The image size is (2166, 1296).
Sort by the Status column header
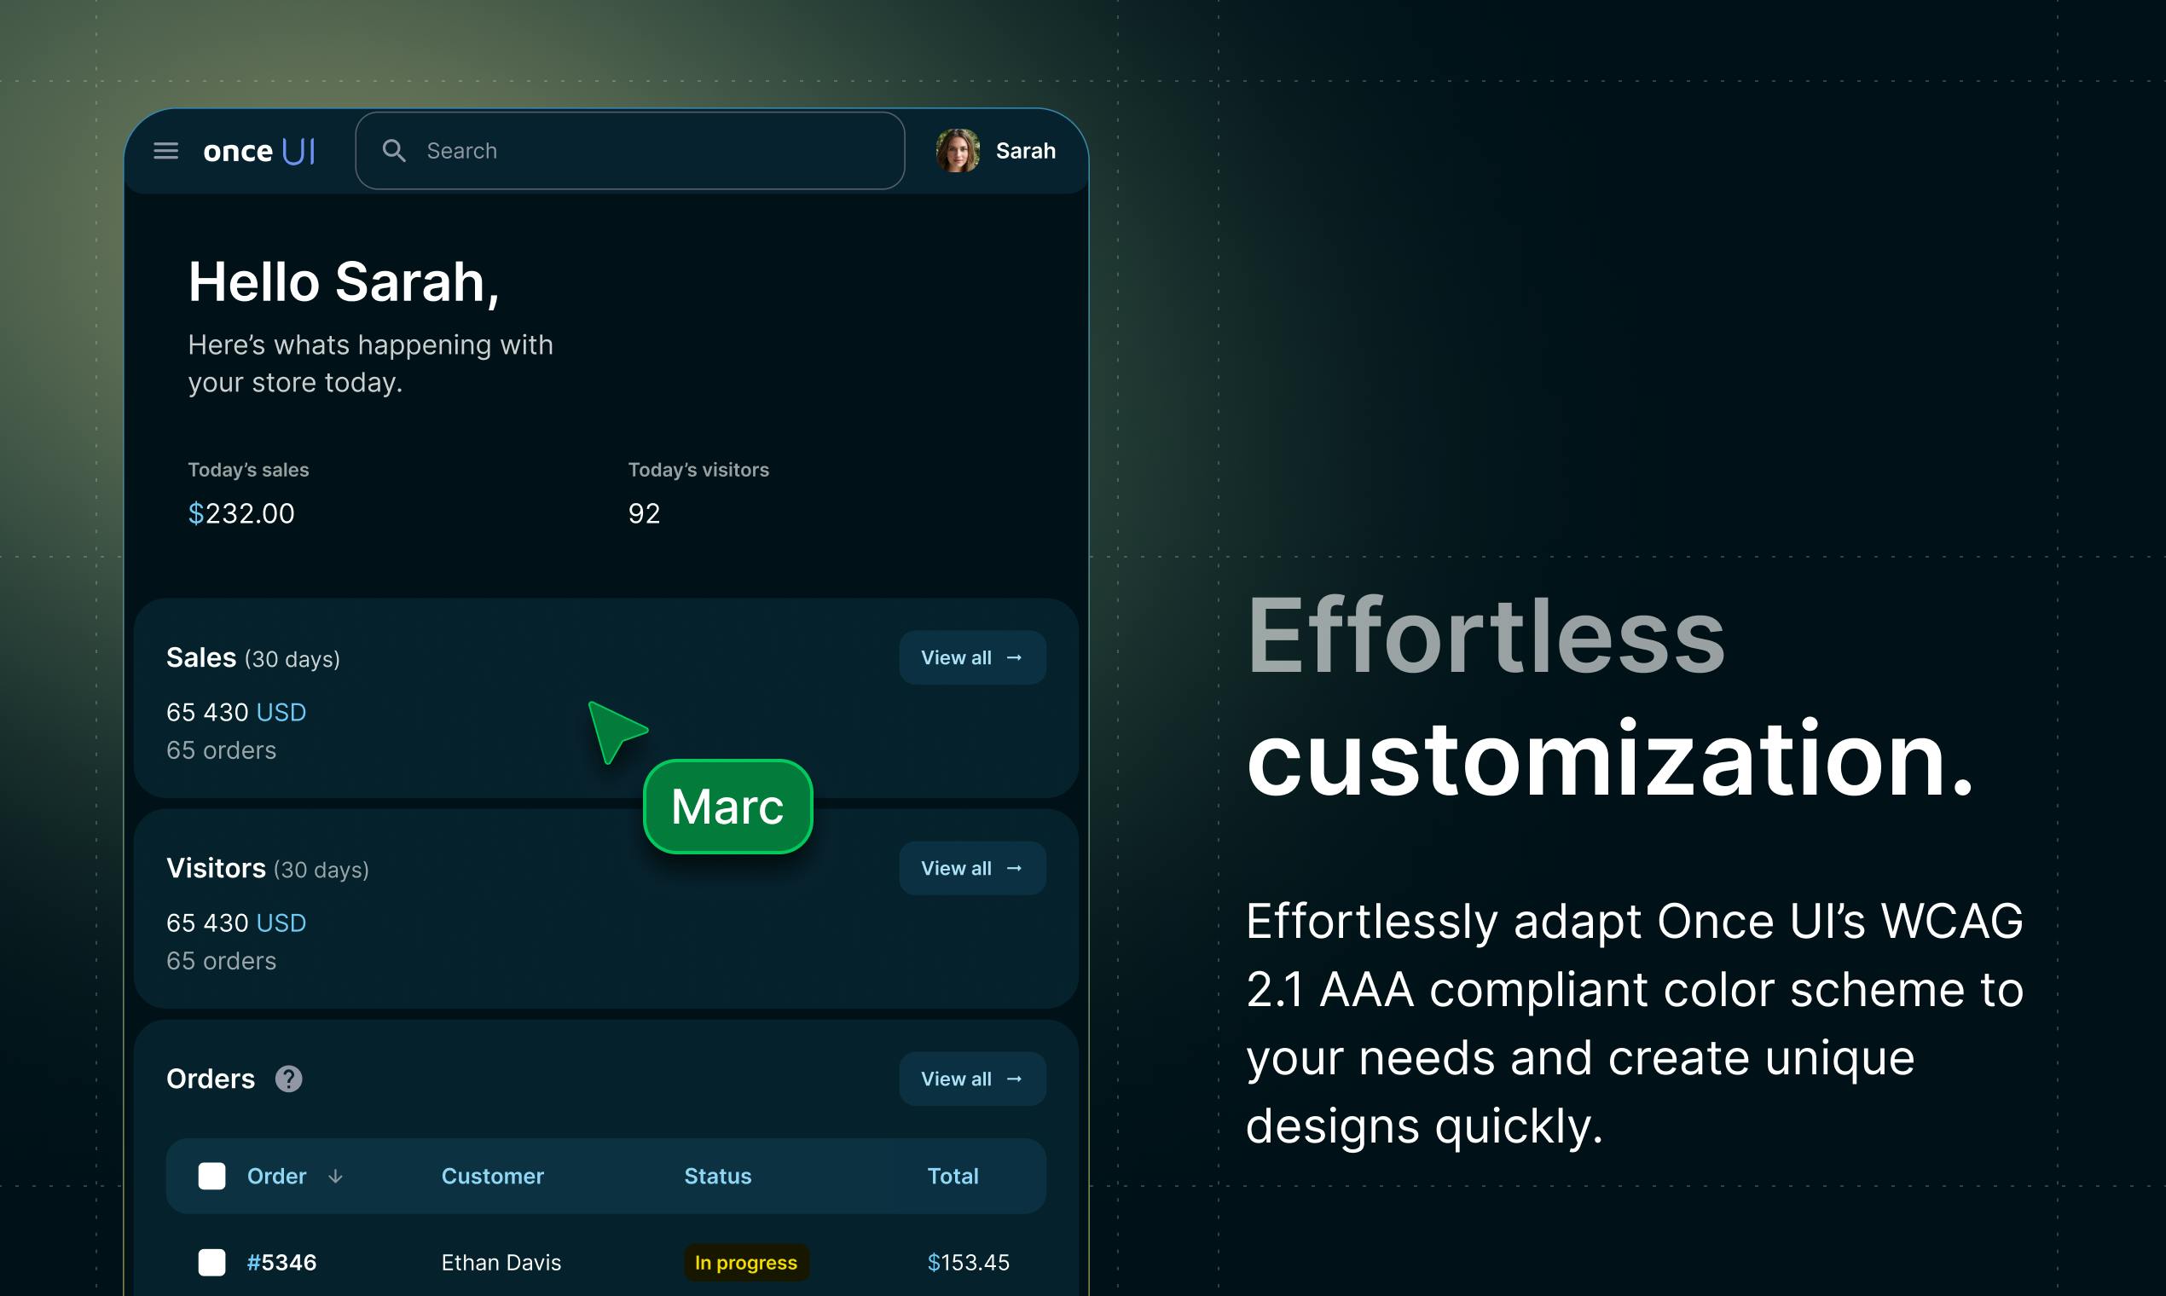(718, 1177)
